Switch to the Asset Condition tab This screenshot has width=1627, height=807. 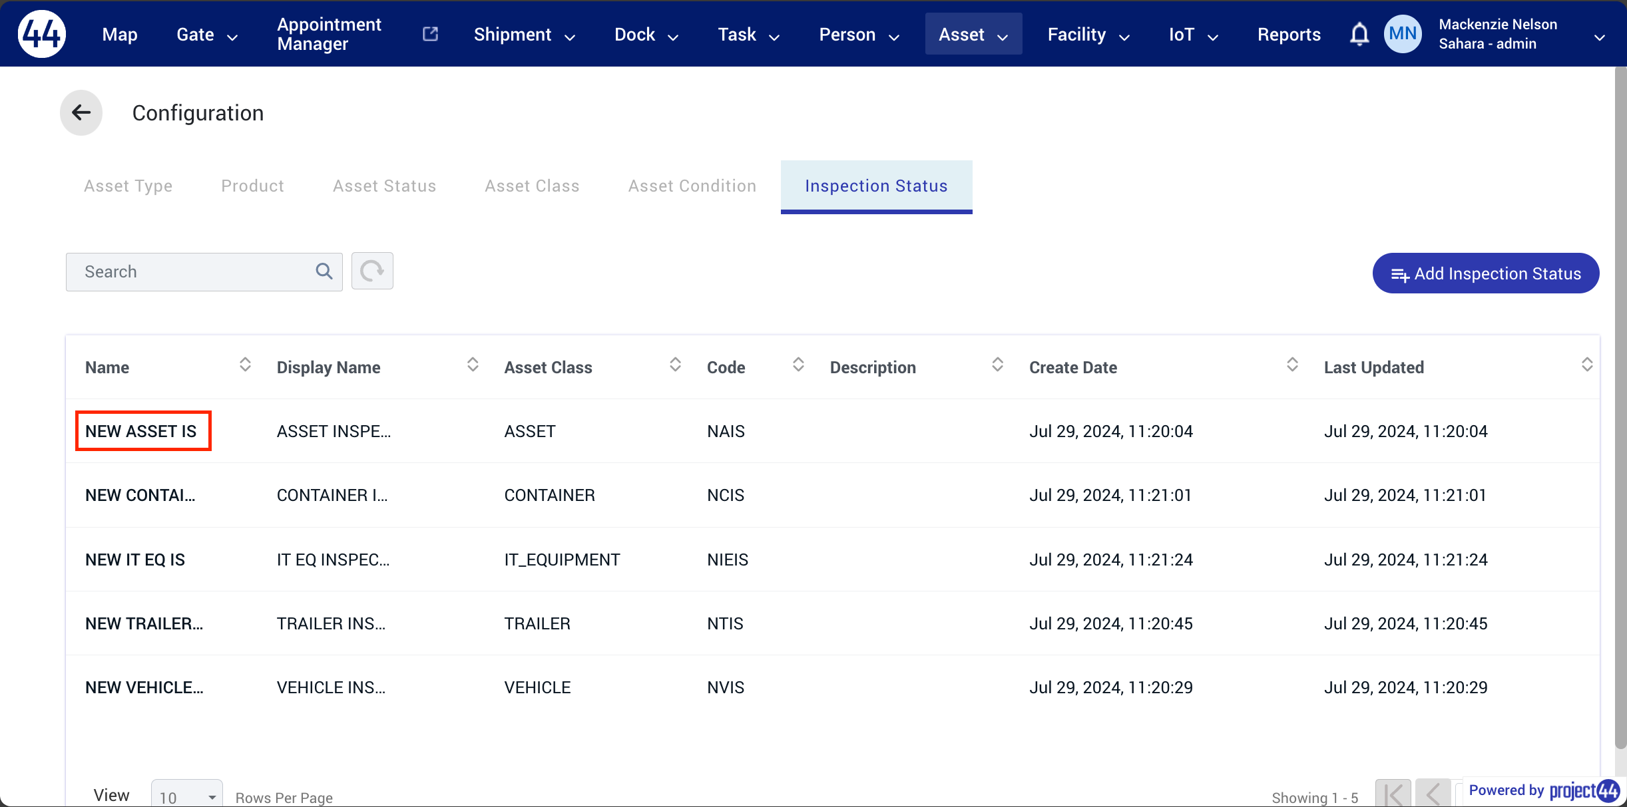(x=692, y=186)
